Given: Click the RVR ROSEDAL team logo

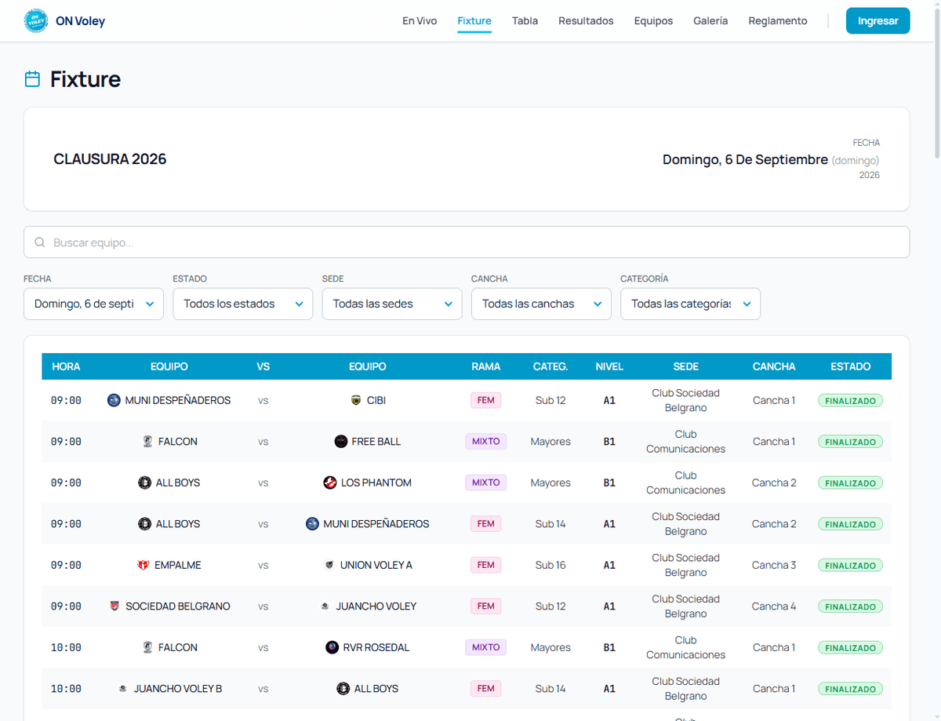Looking at the screenshot, I should pyautogui.click(x=332, y=647).
